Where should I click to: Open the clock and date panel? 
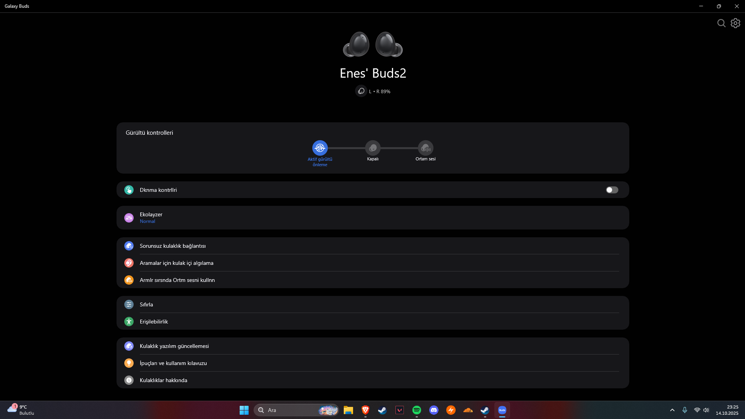(727, 410)
